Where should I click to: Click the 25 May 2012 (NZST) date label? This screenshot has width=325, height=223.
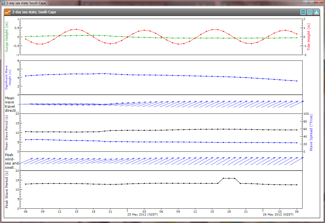tap(143, 215)
